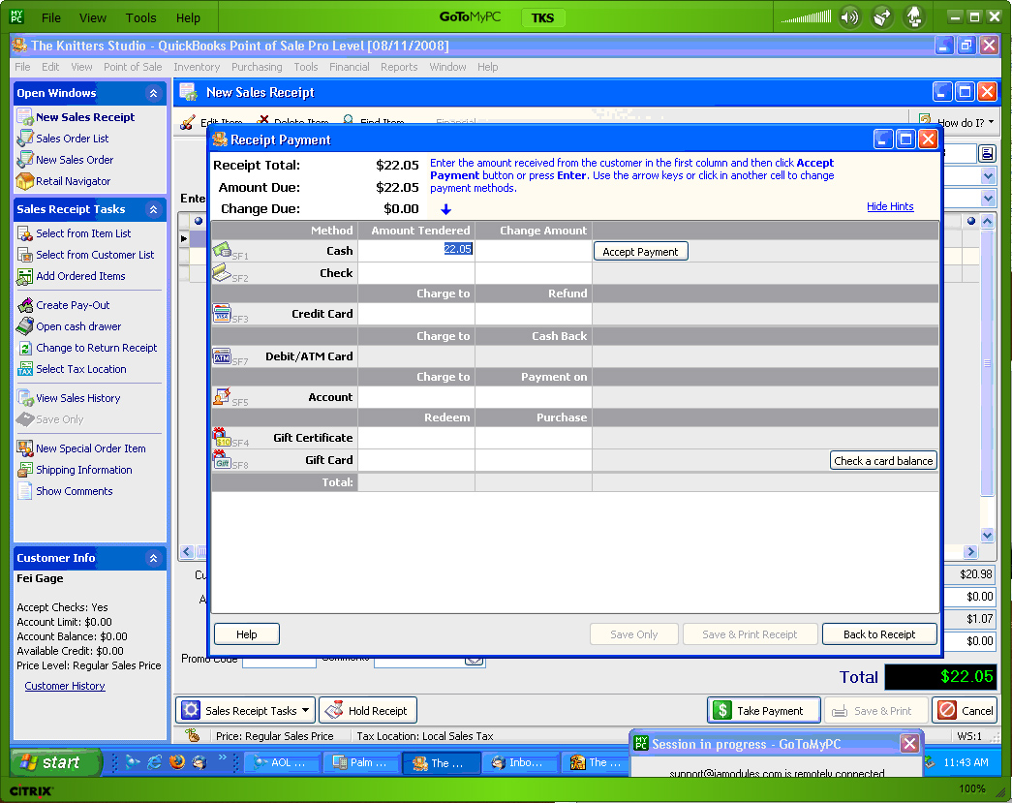The width and height of the screenshot is (1012, 803).
Task: Click the Select Tax Location icon
Action: pos(25,369)
